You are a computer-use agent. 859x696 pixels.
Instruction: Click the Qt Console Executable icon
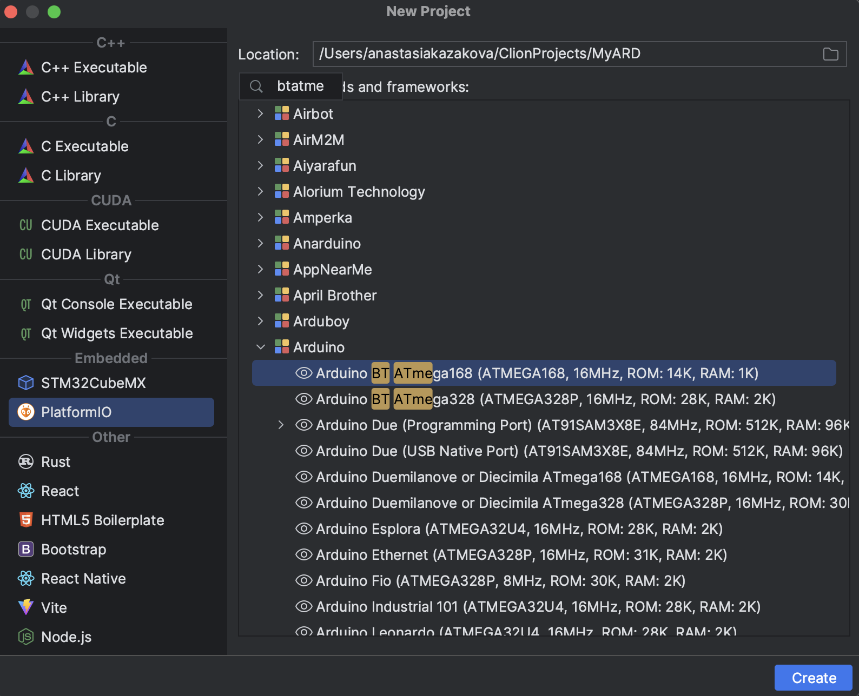click(x=26, y=304)
